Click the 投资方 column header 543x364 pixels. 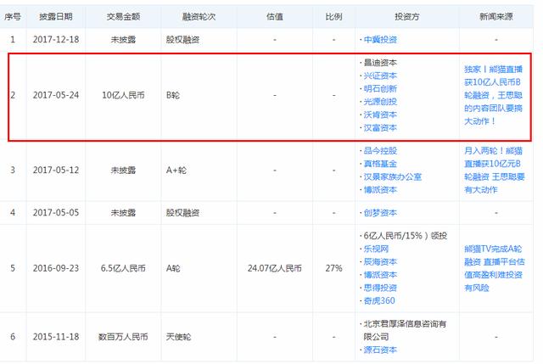coord(407,16)
